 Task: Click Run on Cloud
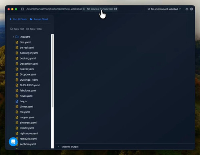coord(39,19)
